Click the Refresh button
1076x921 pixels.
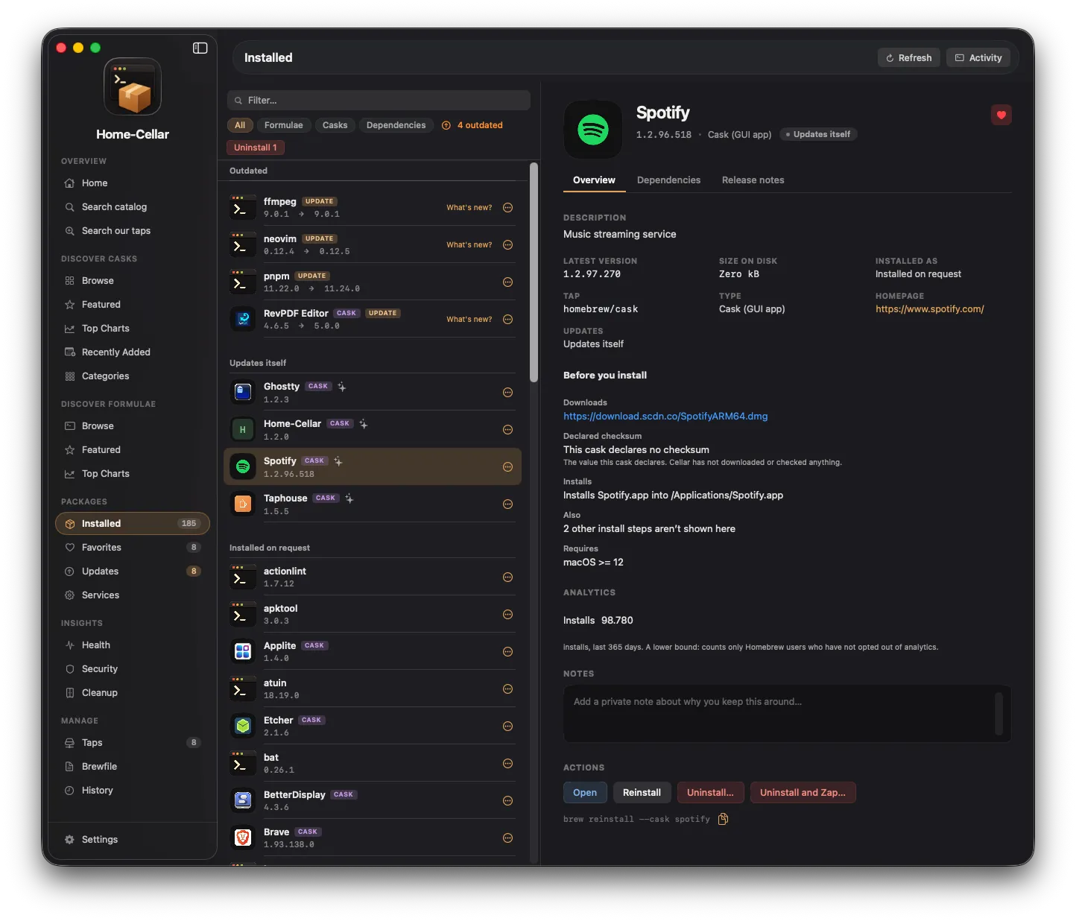click(x=908, y=58)
